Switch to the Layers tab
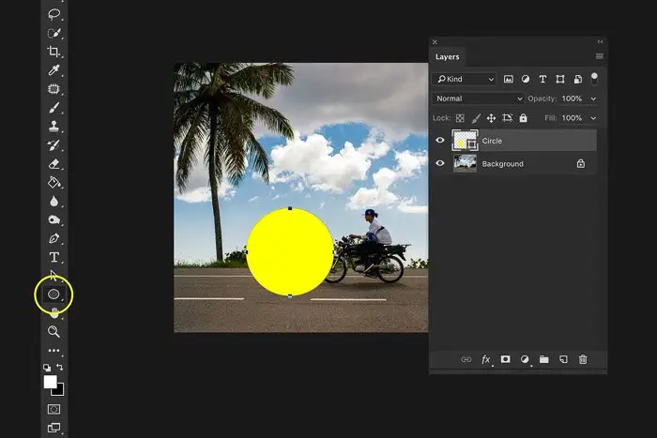 (x=447, y=57)
